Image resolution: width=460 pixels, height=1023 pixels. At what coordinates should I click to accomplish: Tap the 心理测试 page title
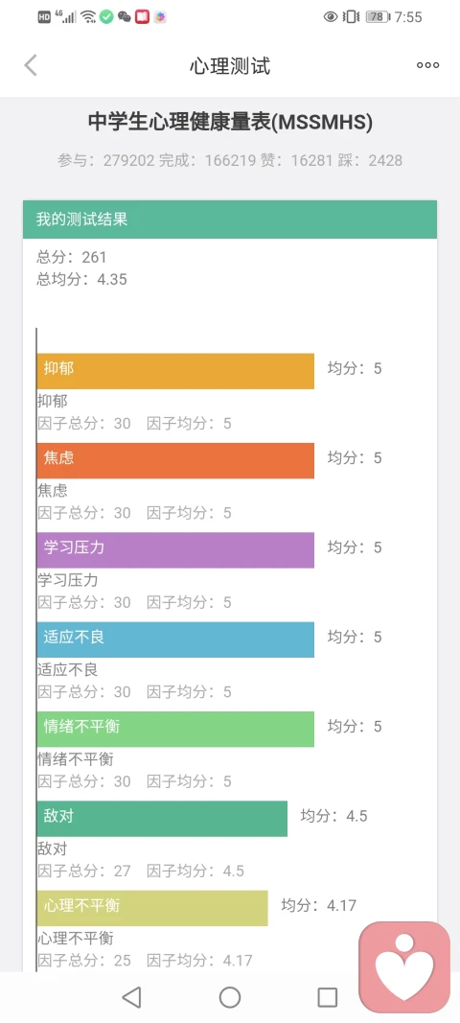(230, 66)
